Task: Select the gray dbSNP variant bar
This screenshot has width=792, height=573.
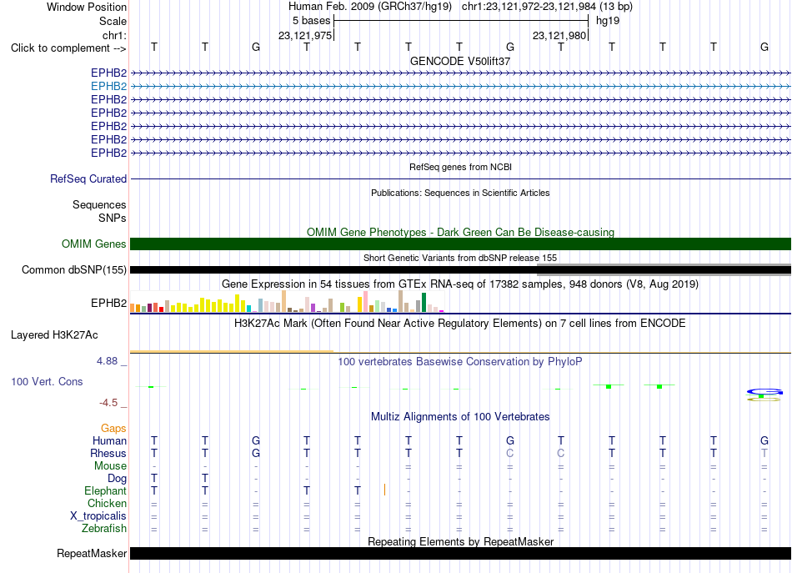Action: tap(664, 270)
